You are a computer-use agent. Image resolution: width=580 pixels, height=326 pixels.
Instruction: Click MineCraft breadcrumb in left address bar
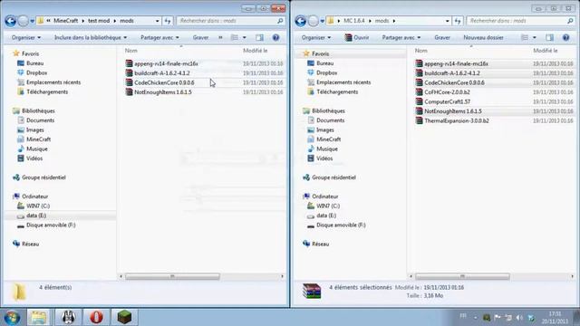tap(66, 21)
